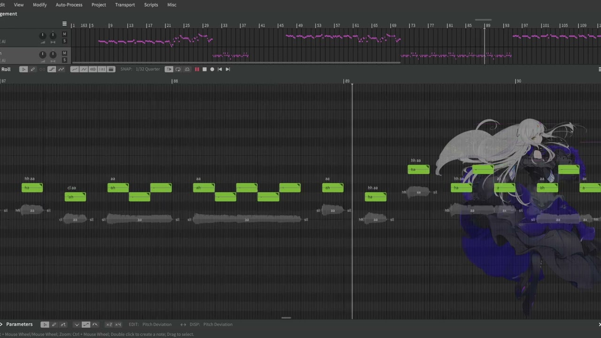Select the pencil tool in piano roll toolbar

[x=33, y=69]
